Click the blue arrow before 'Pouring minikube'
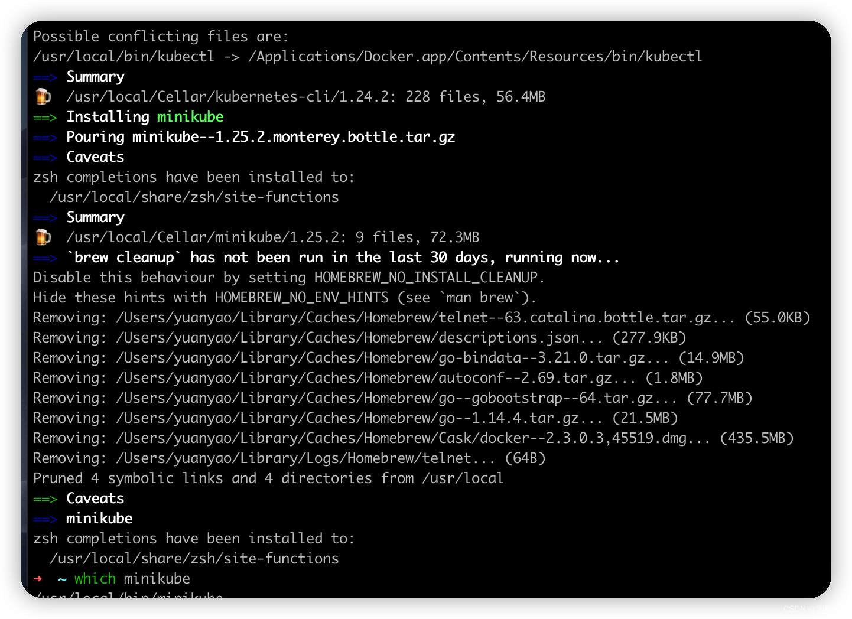The height and width of the screenshot is (619, 852). pyautogui.click(x=45, y=137)
